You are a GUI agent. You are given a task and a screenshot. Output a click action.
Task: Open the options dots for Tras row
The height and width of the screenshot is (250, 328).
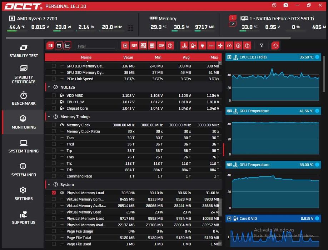point(62,157)
